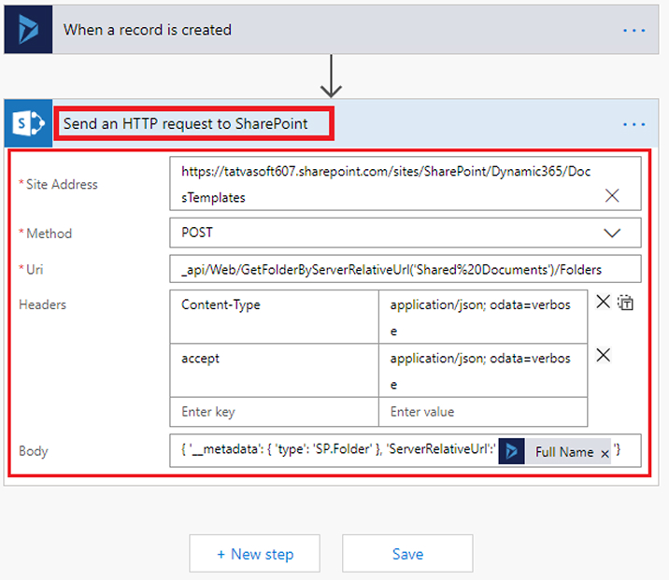
Task: Click the Site Address label
Action: point(62,184)
